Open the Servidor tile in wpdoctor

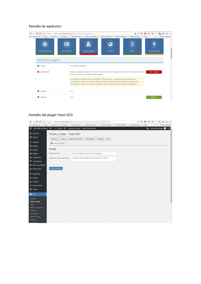pyautogui.click(x=67, y=46)
